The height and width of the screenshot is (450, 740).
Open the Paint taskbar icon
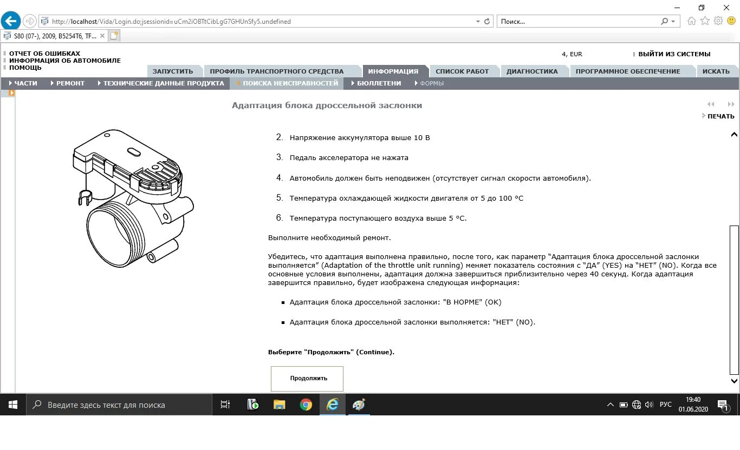pos(359,405)
